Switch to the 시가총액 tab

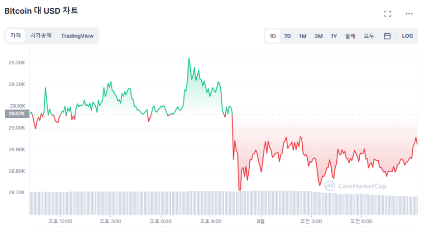[41, 36]
